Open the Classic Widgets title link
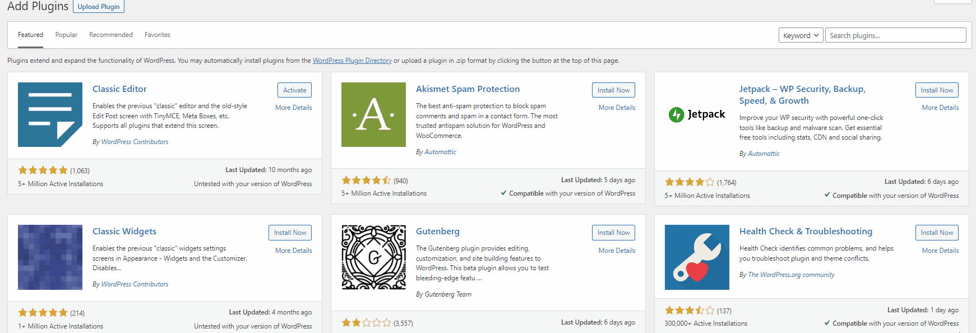 124,231
